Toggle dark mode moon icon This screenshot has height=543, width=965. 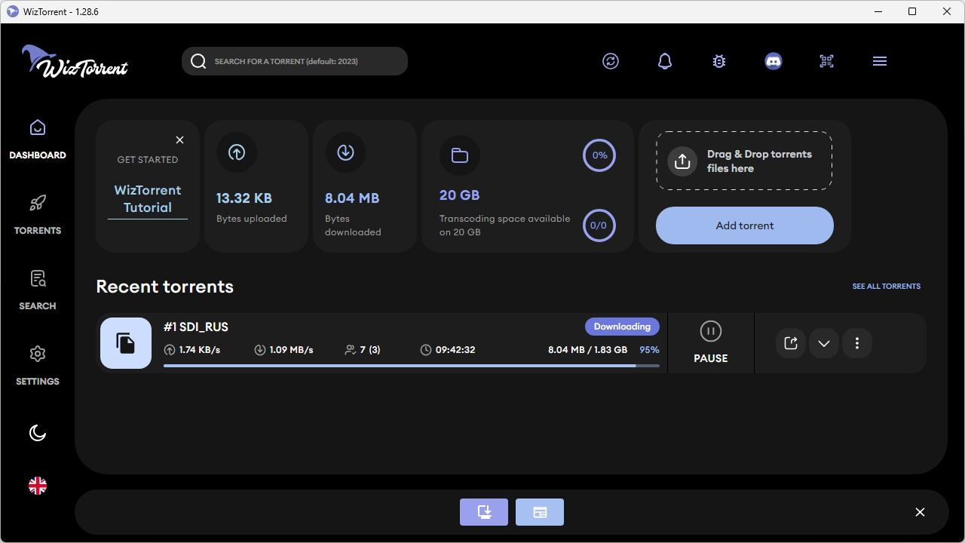[x=38, y=433]
